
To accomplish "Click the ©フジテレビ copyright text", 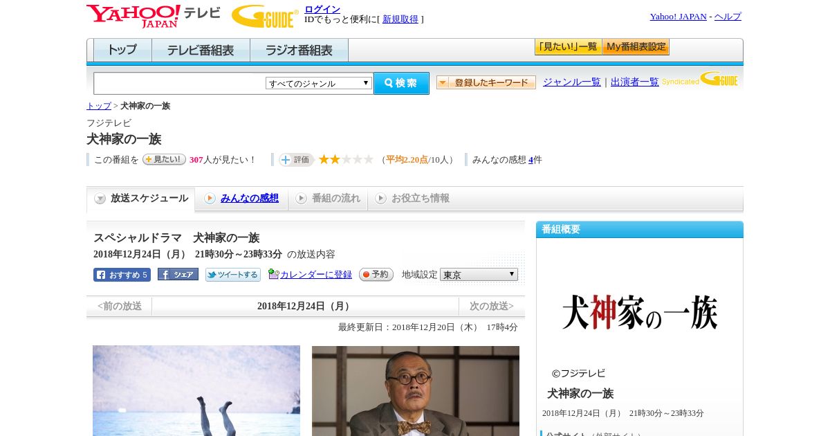I will (x=578, y=373).
